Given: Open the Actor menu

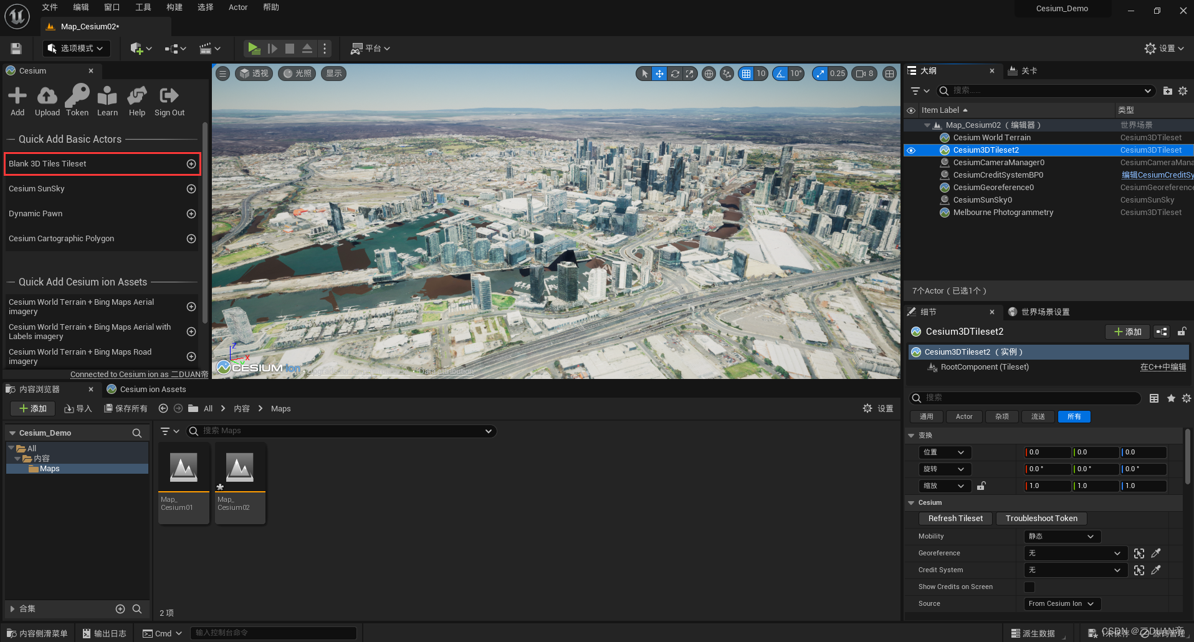Looking at the screenshot, I should (238, 7).
